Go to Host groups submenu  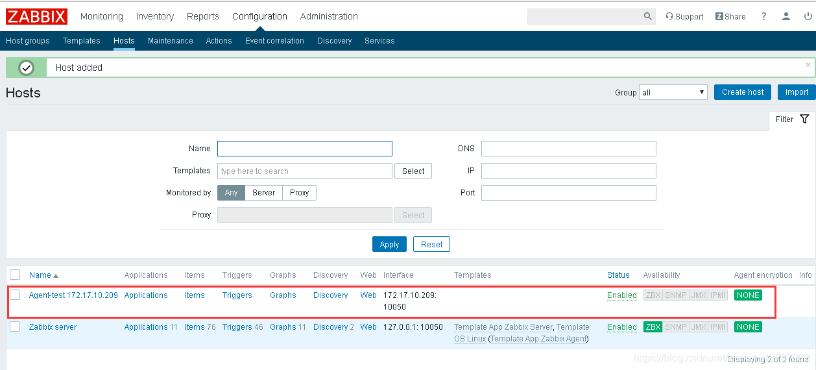coord(28,41)
